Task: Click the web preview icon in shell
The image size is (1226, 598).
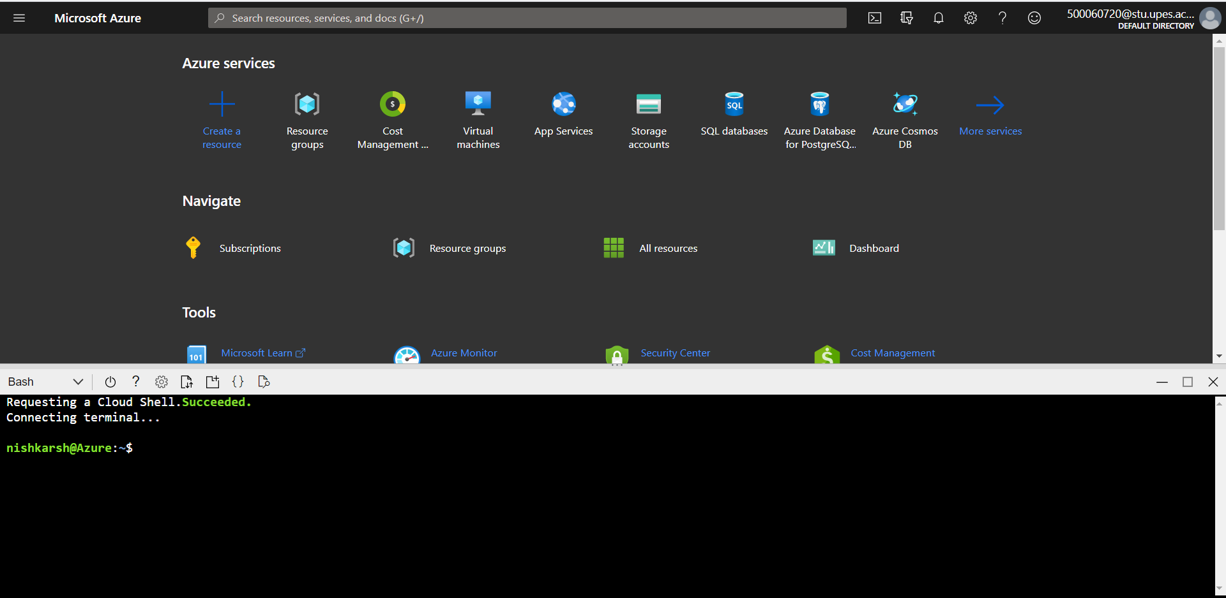Action: [264, 382]
